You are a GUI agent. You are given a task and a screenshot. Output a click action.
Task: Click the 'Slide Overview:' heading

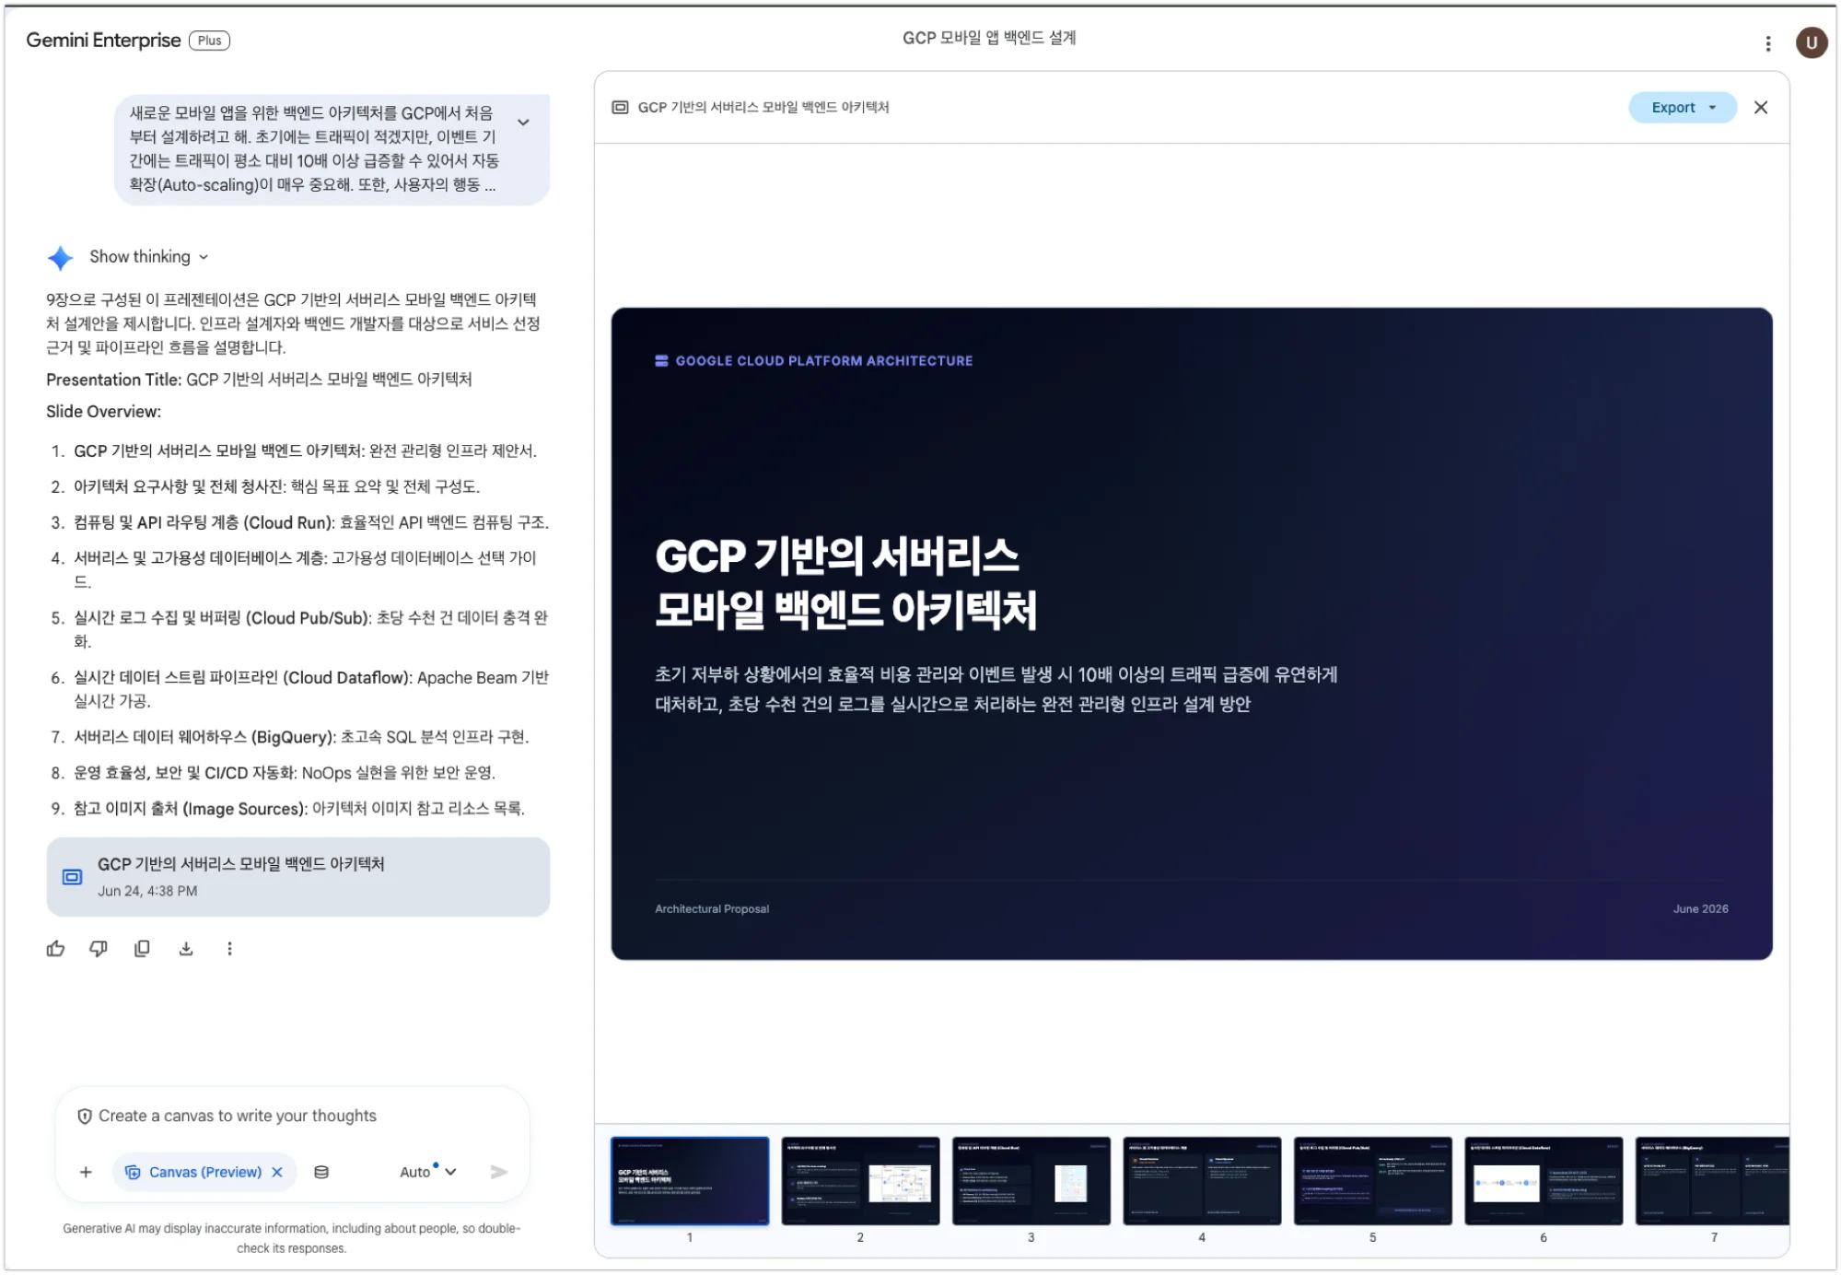point(103,413)
